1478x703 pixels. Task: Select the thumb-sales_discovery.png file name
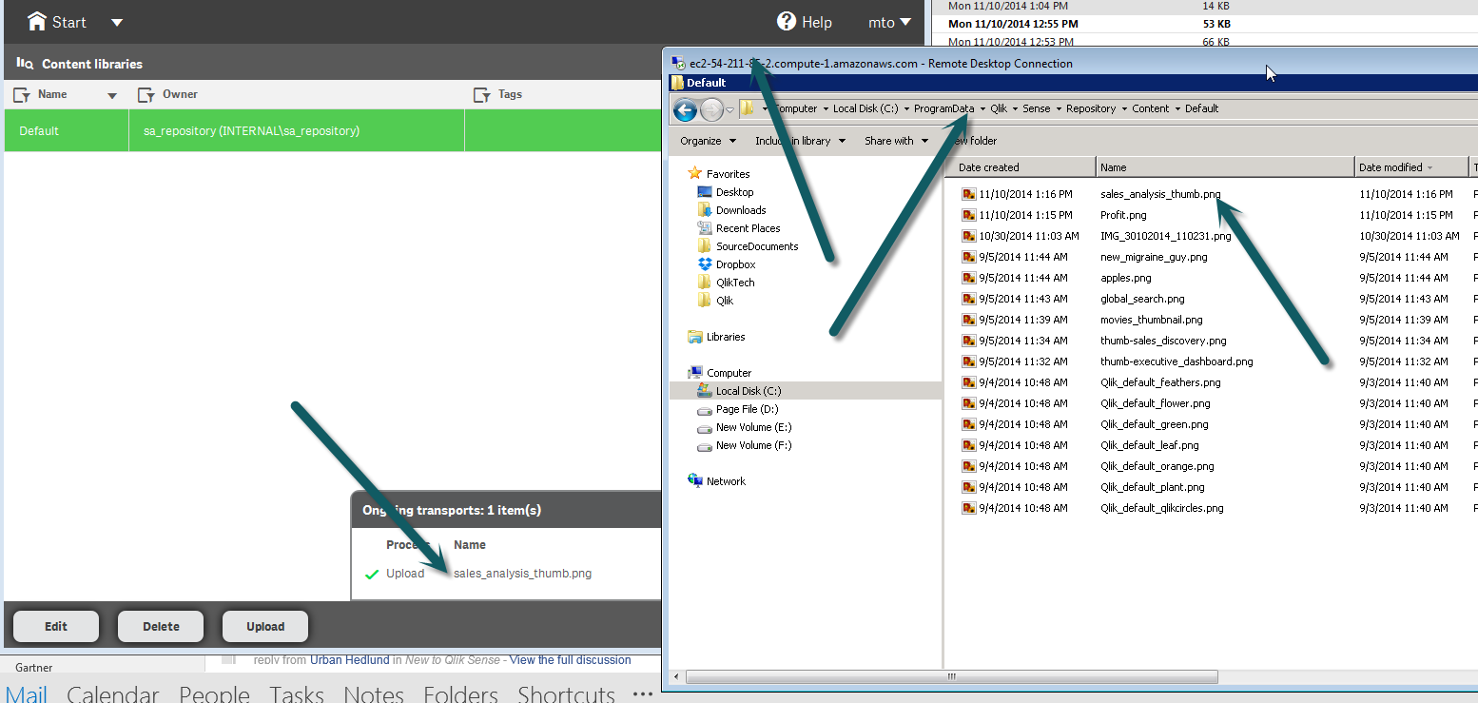coord(1163,341)
